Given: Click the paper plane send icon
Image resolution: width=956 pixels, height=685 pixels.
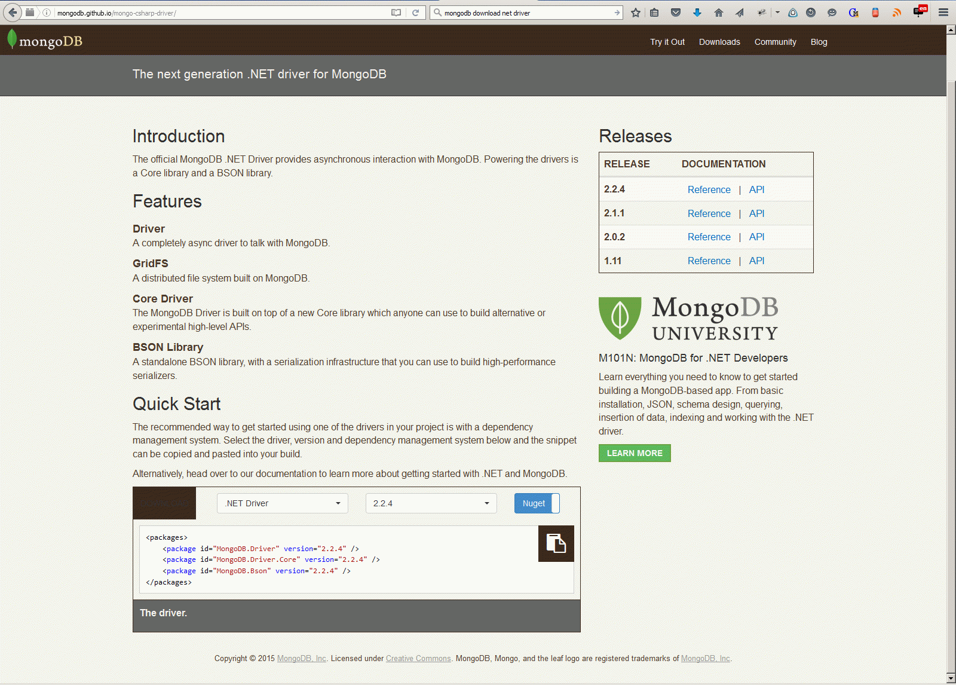Looking at the screenshot, I should click(x=740, y=13).
